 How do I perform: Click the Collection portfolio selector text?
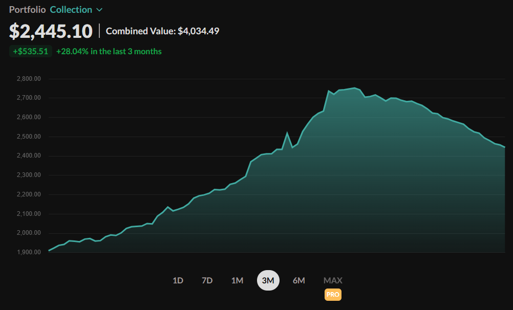pyautogui.click(x=71, y=10)
